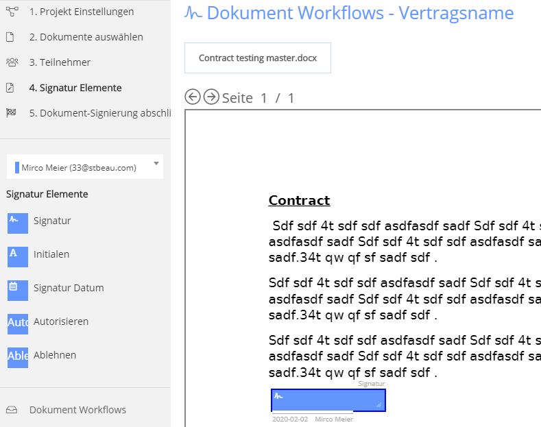Go to step 5. Dokument-Signierung abschließen
The width and height of the screenshot is (541, 427).
point(99,113)
